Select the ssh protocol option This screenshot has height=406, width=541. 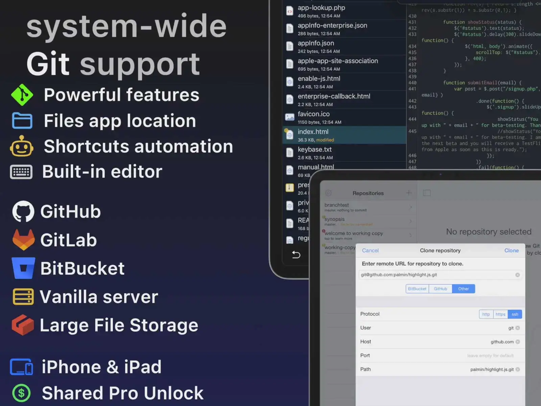(x=515, y=314)
